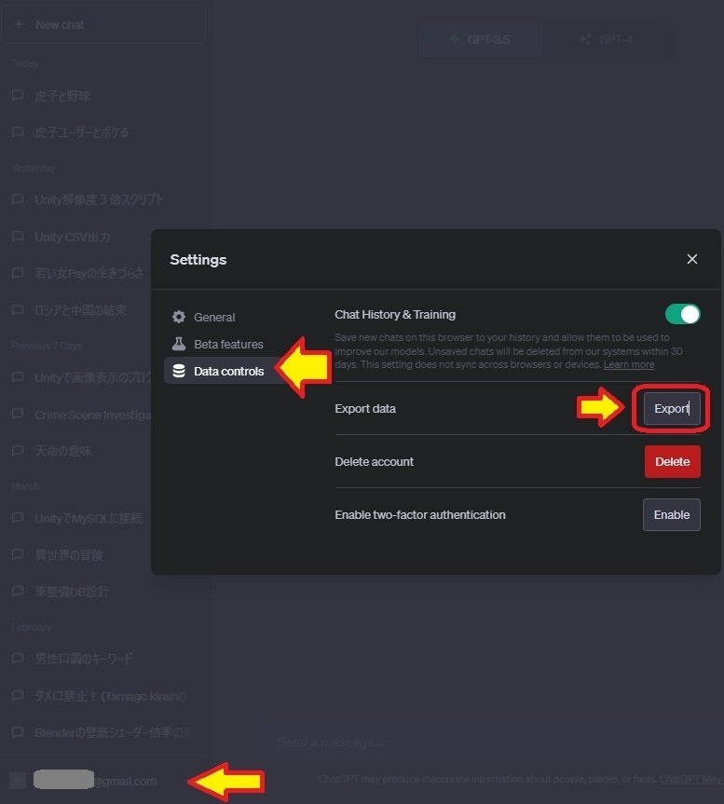Click the Data controls database icon
The image size is (724, 804).
[x=178, y=371]
